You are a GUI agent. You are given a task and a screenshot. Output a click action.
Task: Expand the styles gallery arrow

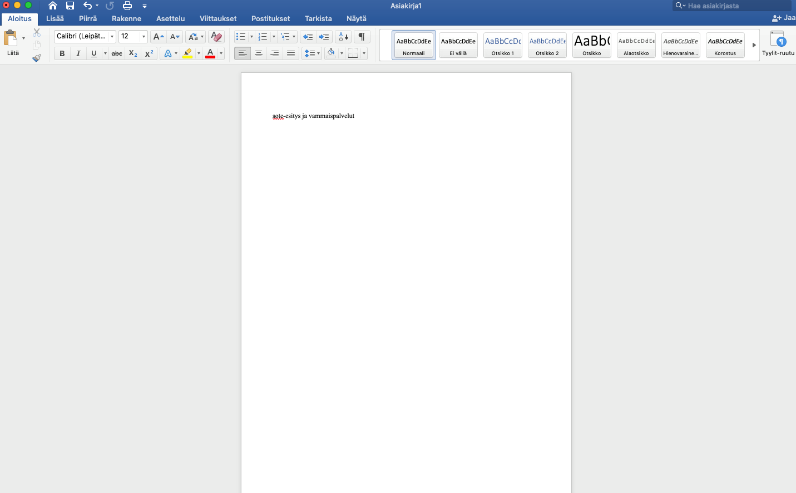[754, 45]
